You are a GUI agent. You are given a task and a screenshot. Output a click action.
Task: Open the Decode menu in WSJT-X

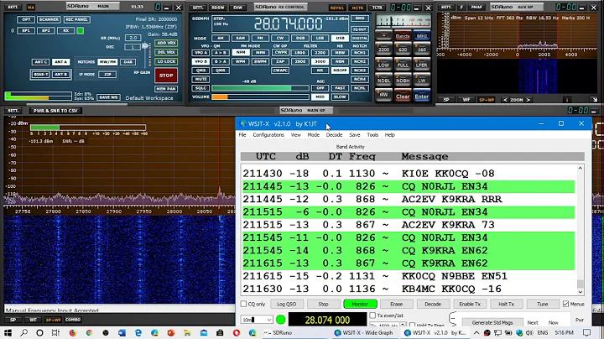coord(334,135)
